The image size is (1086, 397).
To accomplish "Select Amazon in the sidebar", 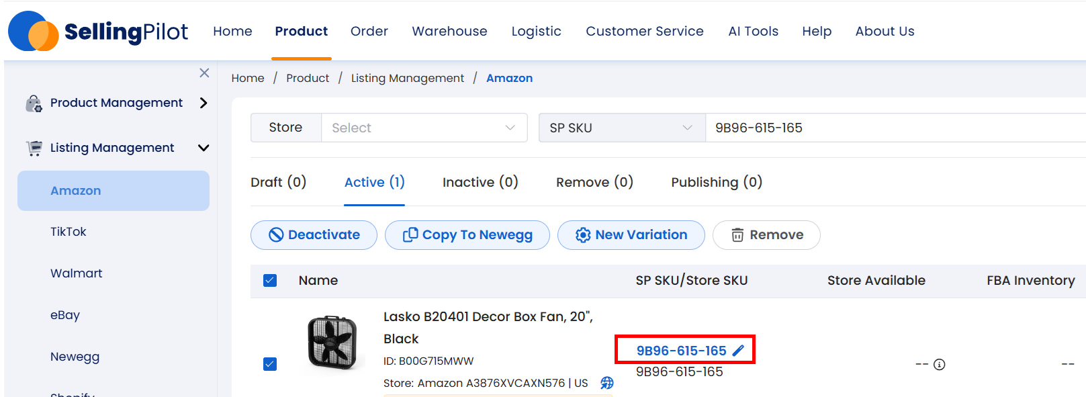I will click(x=114, y=191).
